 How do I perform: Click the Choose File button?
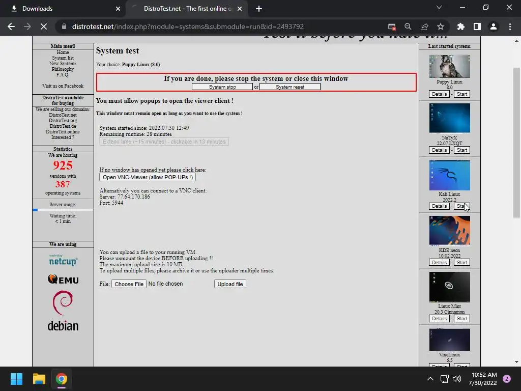(x=129, y=284)
